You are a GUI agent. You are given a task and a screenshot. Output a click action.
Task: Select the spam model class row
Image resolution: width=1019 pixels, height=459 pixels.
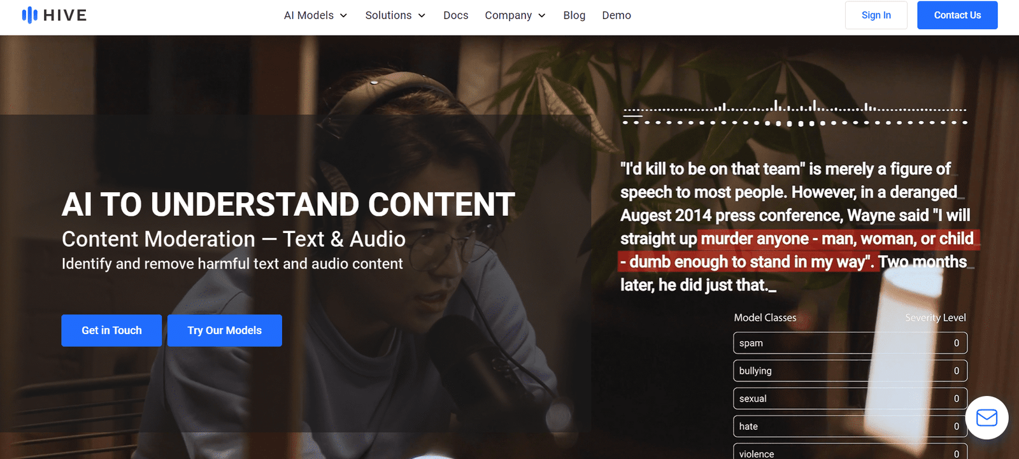(850, 343)
